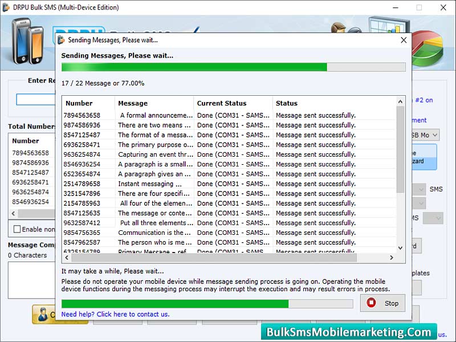Click the DRPU icon in the title bar

point(6,7)
